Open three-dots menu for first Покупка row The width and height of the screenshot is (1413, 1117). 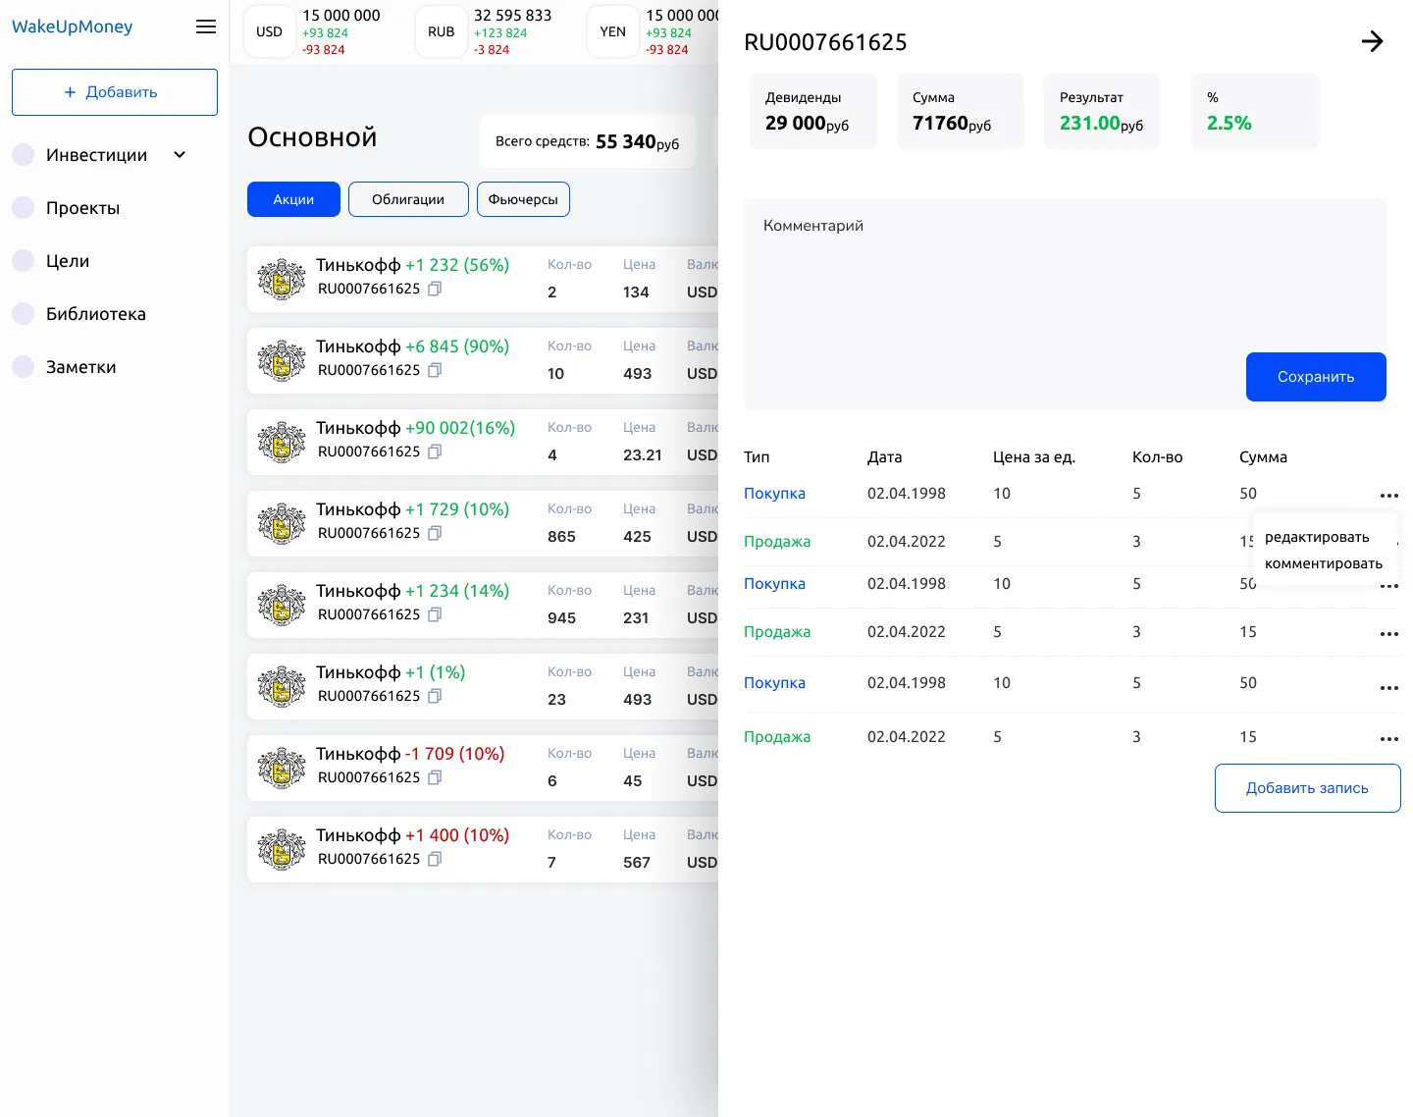pyautogui.click(x=1388, y=496)
